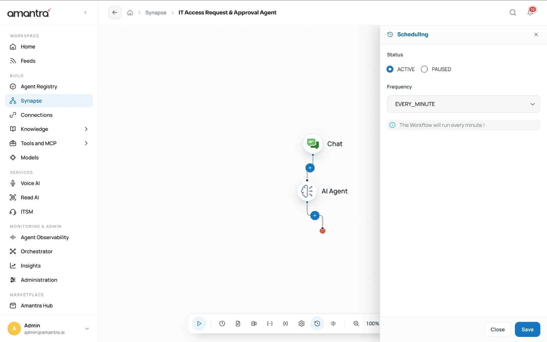Click the Synapse breadcrumb link
This screenshot has height=342, width=547.
click(156, 13)
